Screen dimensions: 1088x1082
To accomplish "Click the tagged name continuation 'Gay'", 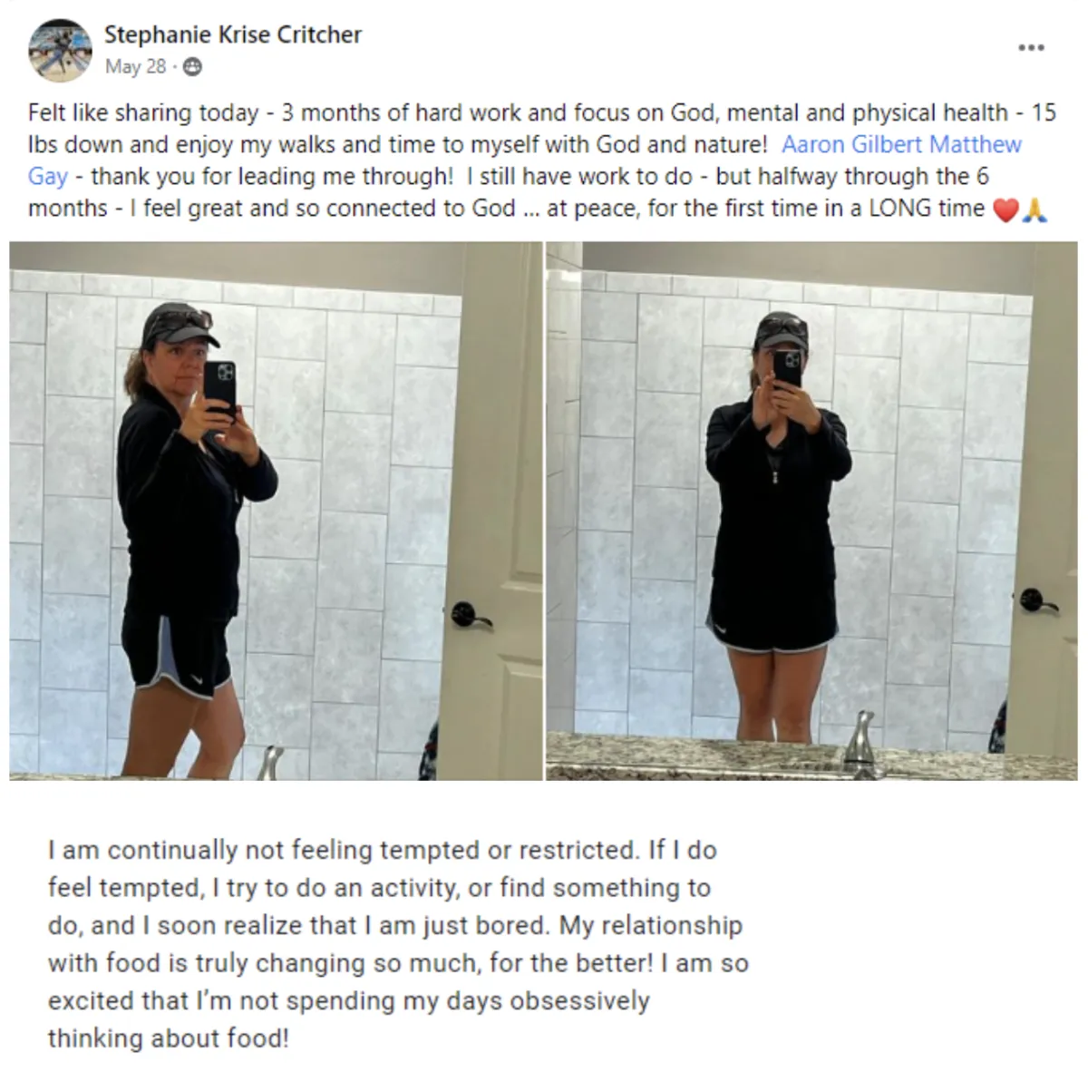I will tap(47, 176).
